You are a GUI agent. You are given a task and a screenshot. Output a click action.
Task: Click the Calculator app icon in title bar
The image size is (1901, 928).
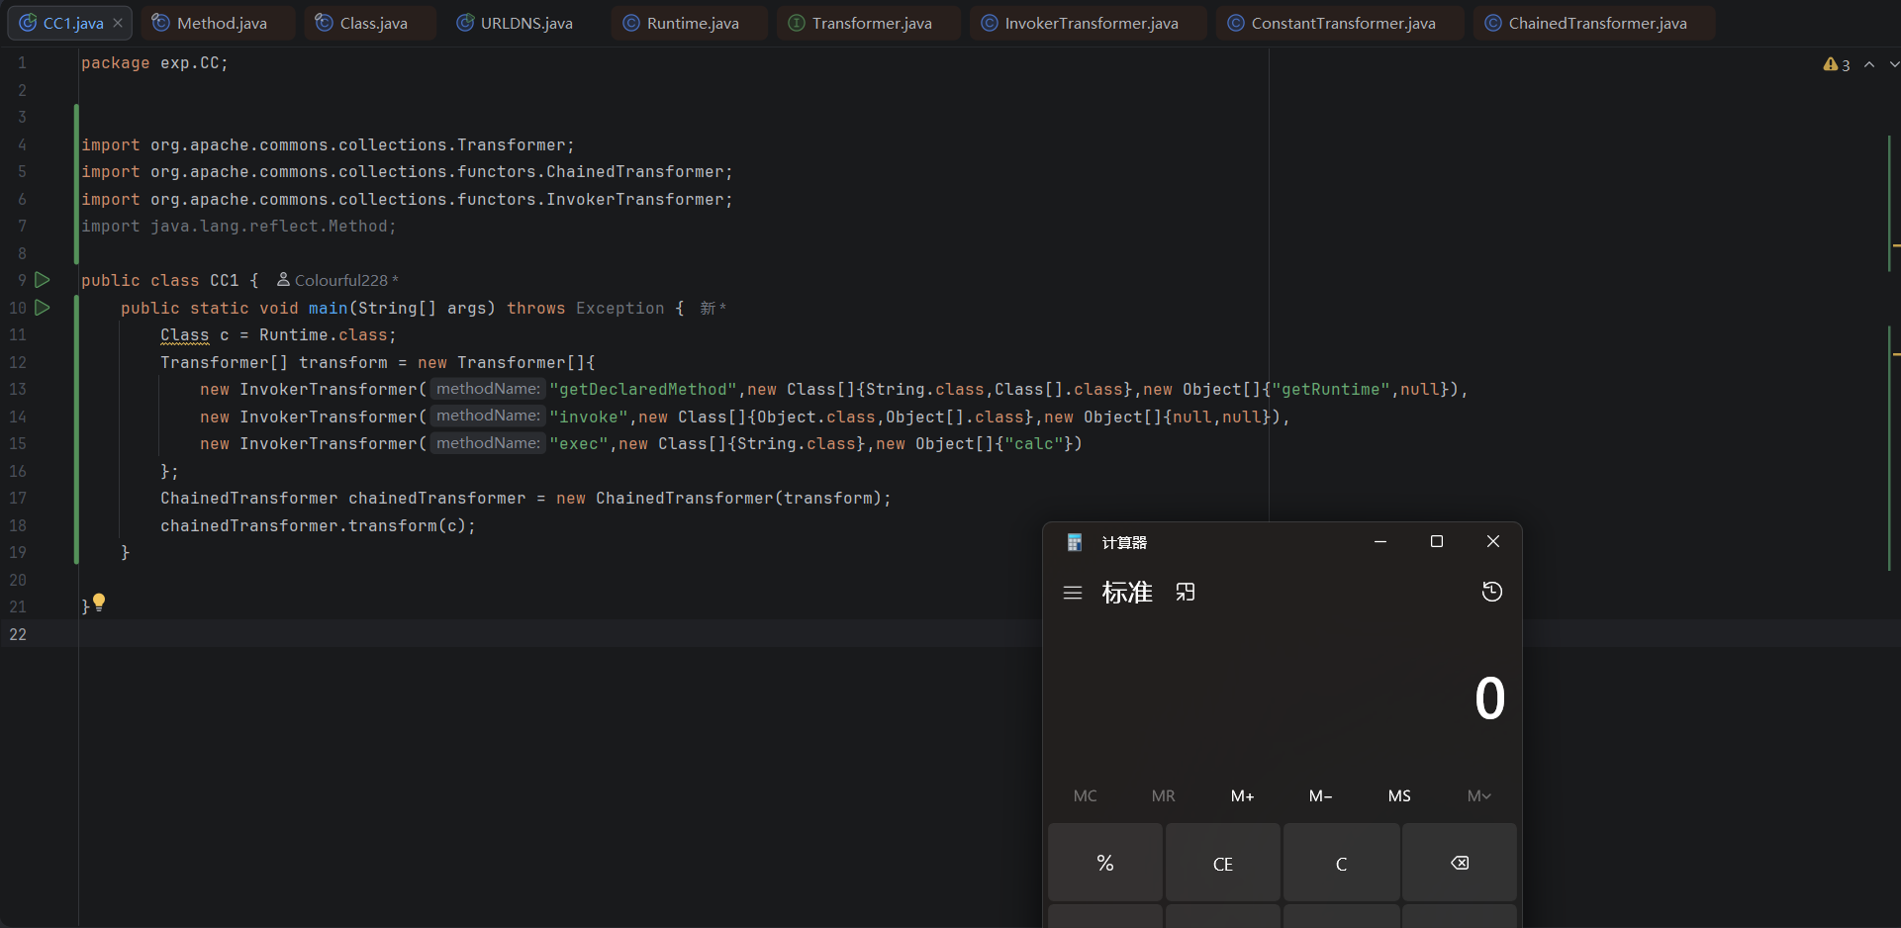pyautogui.click(x=1075, y=542)
